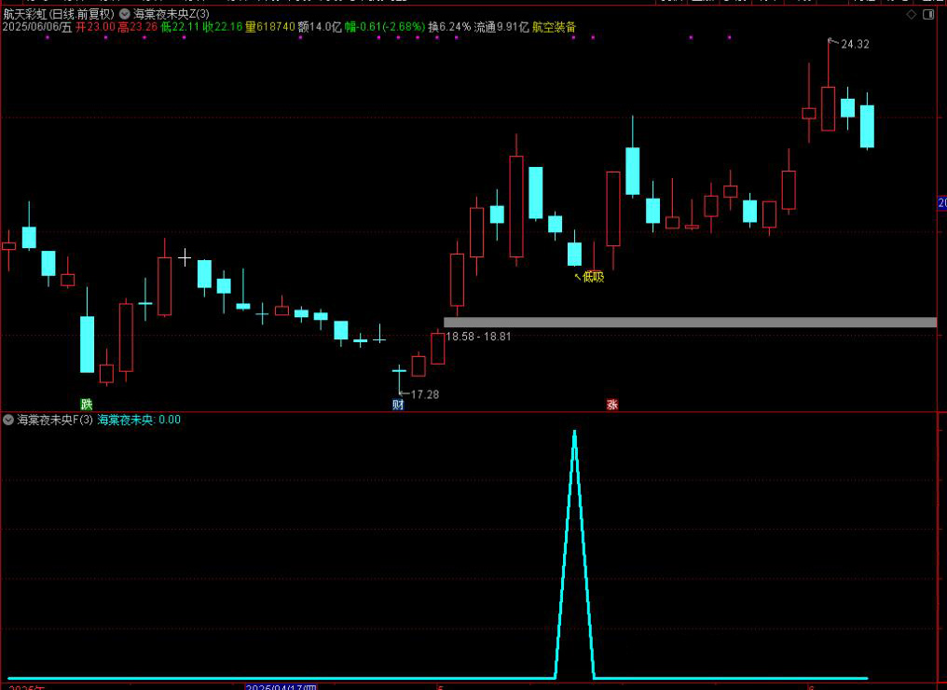Click the peak of the cyan indicator spike

pos(574,432)
